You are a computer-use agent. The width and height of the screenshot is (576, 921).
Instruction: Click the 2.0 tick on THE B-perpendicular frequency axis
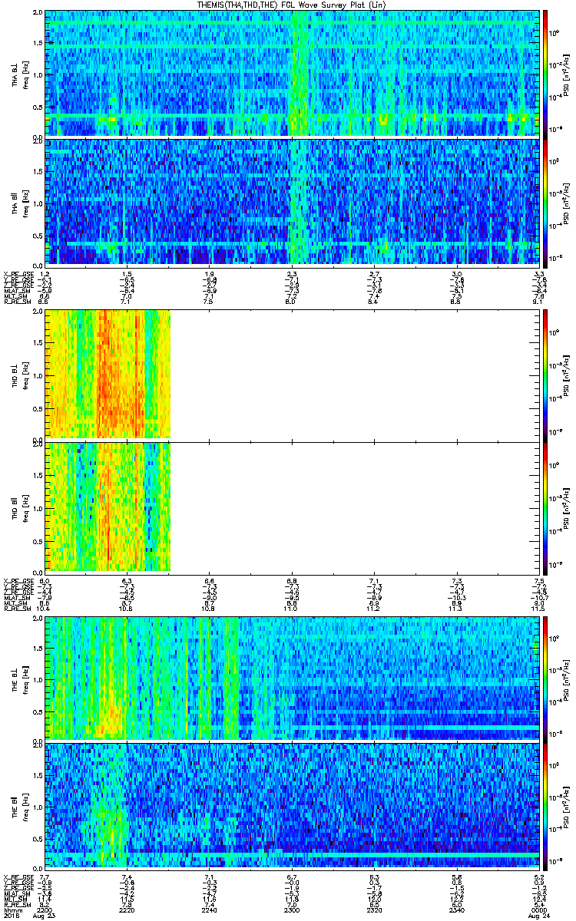click(37, 618)
